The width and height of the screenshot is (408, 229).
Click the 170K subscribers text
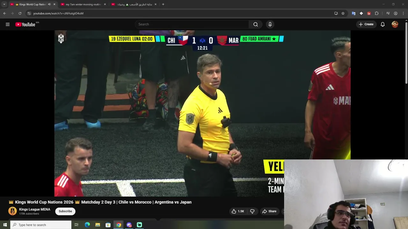(x=29, y=214)
